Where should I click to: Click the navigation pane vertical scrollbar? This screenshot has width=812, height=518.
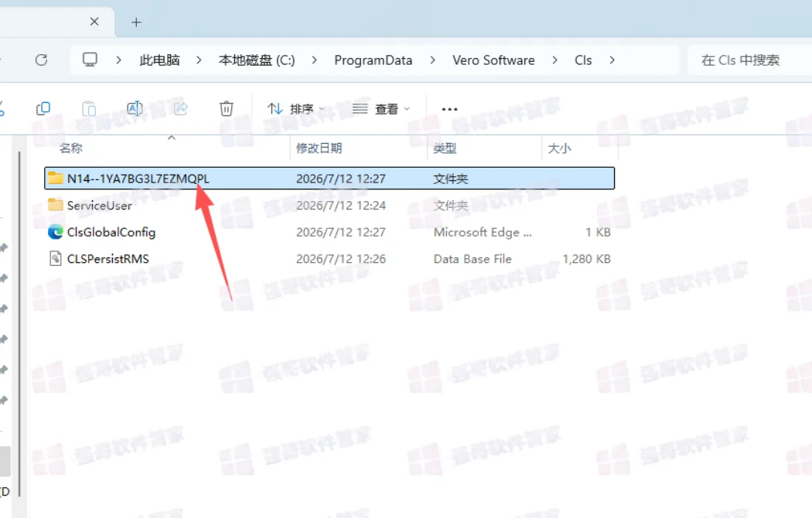click(19, 323)
